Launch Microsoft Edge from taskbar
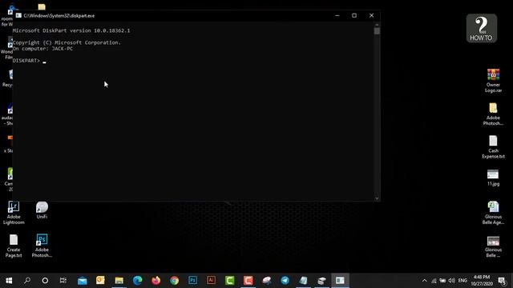This screenshot has height=288, width=513. click(137, 281)
